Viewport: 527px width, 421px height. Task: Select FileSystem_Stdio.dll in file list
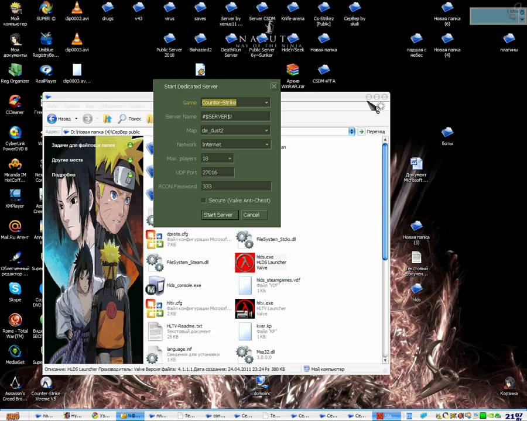click(266, 239)
